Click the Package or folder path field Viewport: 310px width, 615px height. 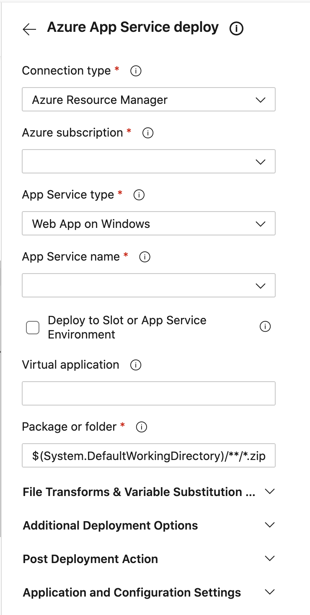(149, 455)
